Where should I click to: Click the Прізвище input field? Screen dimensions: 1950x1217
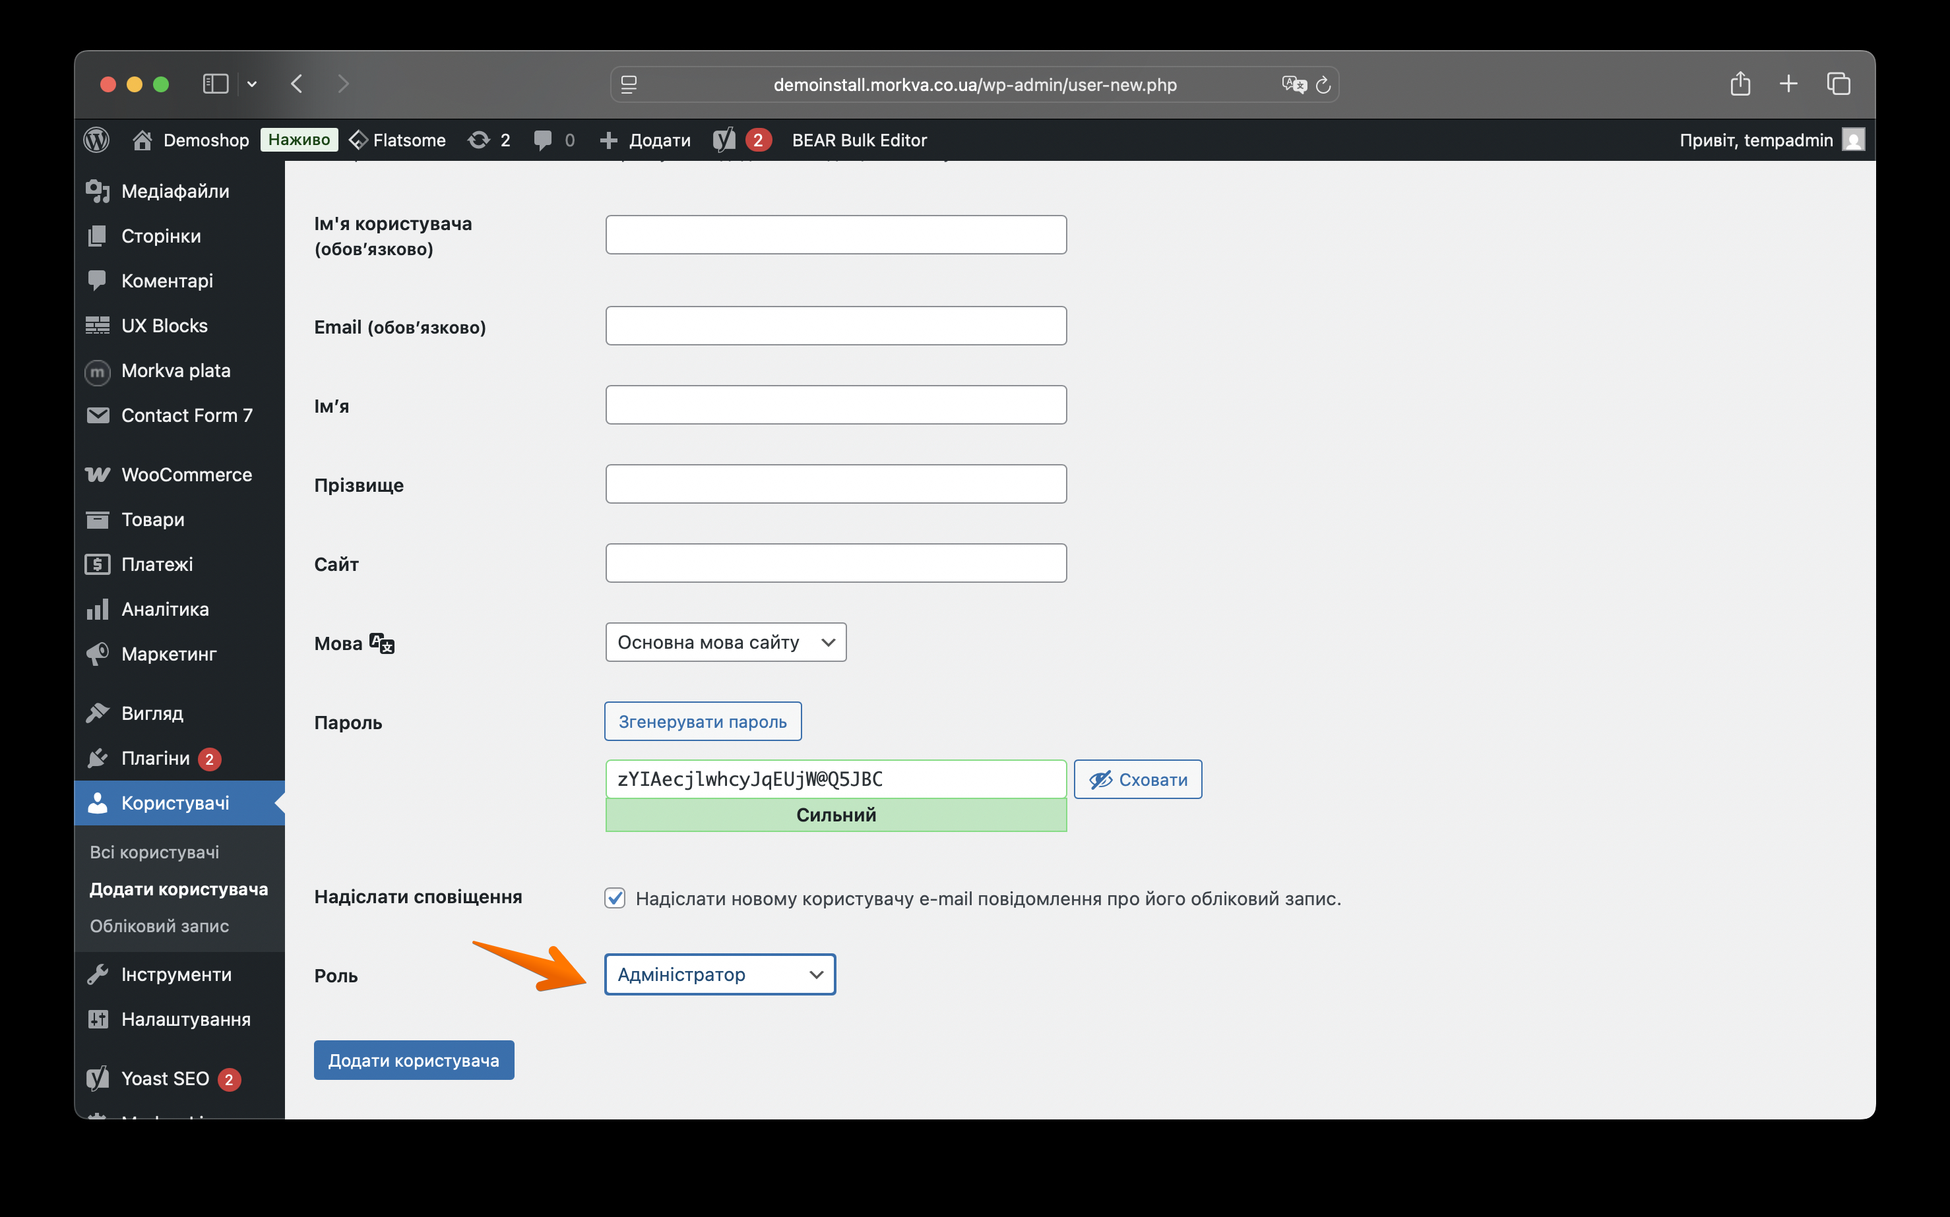click(836, 484)
